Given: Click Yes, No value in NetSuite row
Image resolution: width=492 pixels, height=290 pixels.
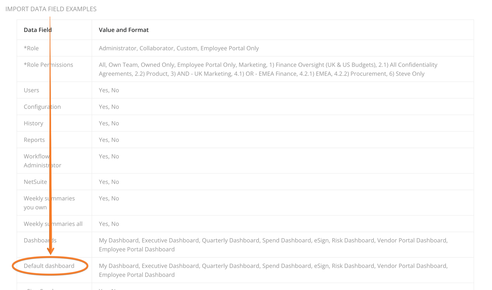Looking at the screenshot, I should (109, 182).
